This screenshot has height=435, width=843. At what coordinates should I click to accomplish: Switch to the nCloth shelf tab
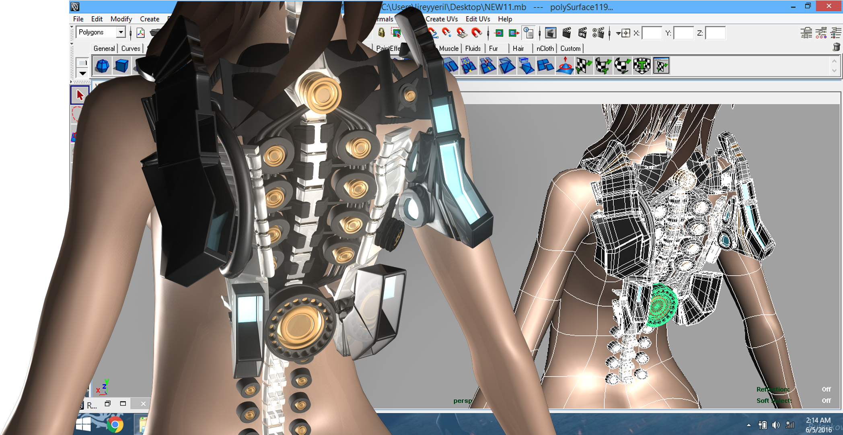545,48
